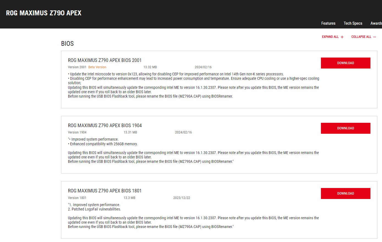The height and width of the screenshot is (242, 382).
Task: Download BIOS 1801
Action: pos(346,193)
